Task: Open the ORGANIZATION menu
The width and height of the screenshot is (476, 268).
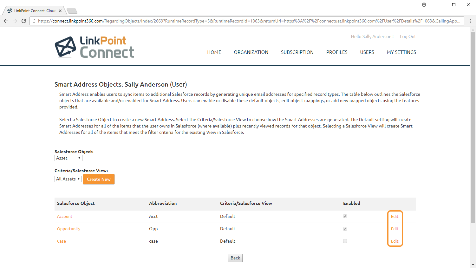Action: (x=251, y=52)
